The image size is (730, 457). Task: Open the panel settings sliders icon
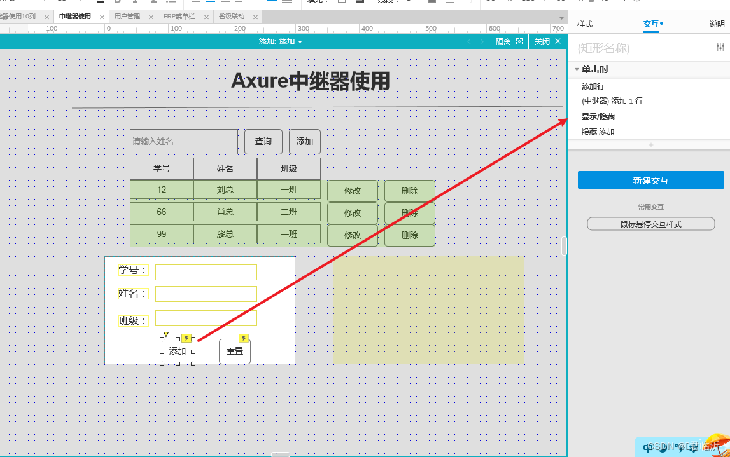click(x=720, y=47)
